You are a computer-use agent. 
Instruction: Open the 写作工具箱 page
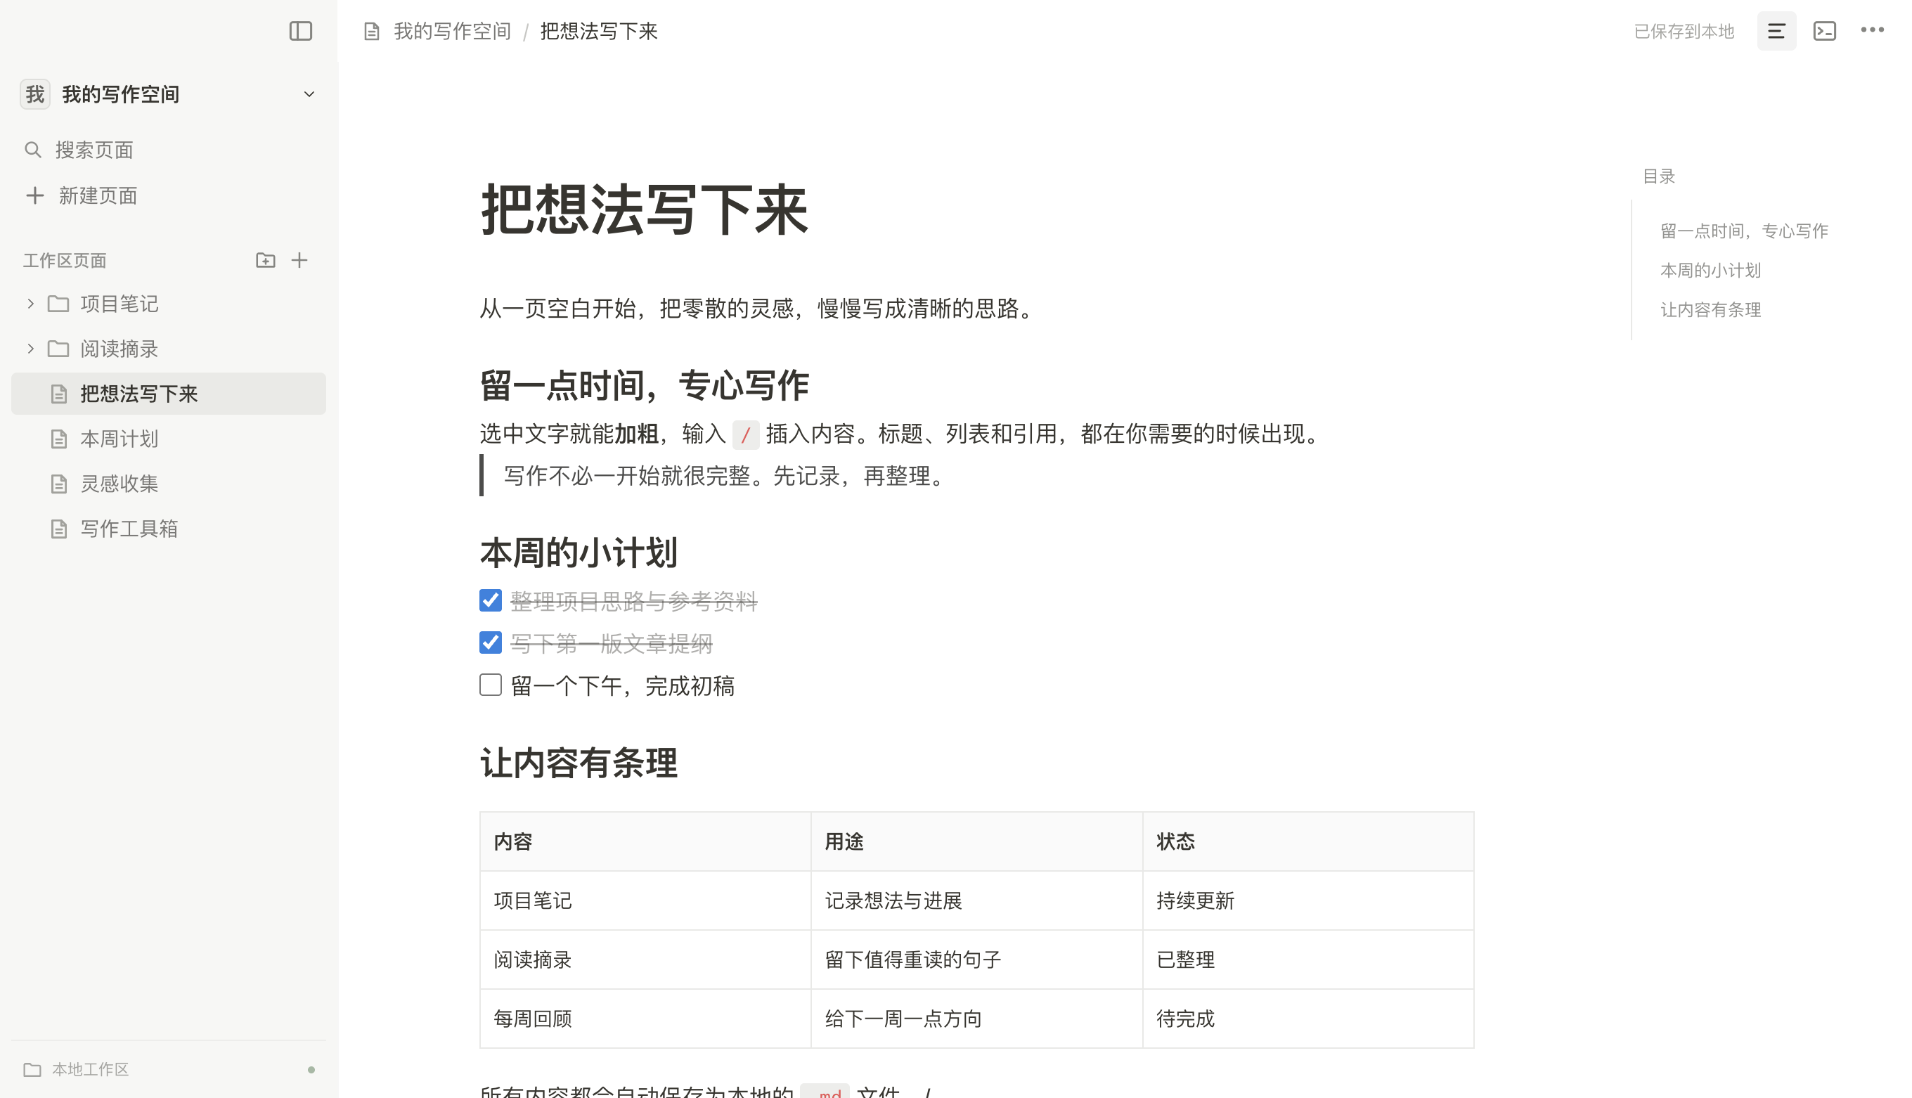click(169, 529)
